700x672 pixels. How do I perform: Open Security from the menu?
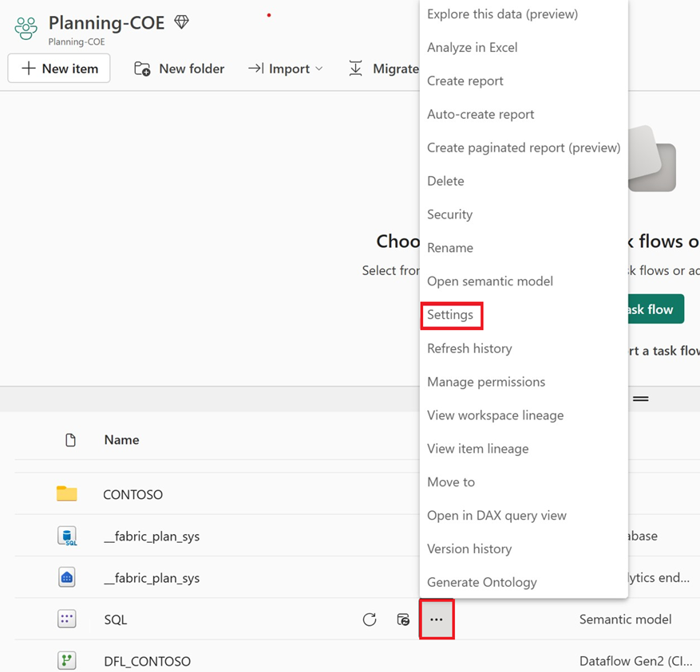click(449, 214)
